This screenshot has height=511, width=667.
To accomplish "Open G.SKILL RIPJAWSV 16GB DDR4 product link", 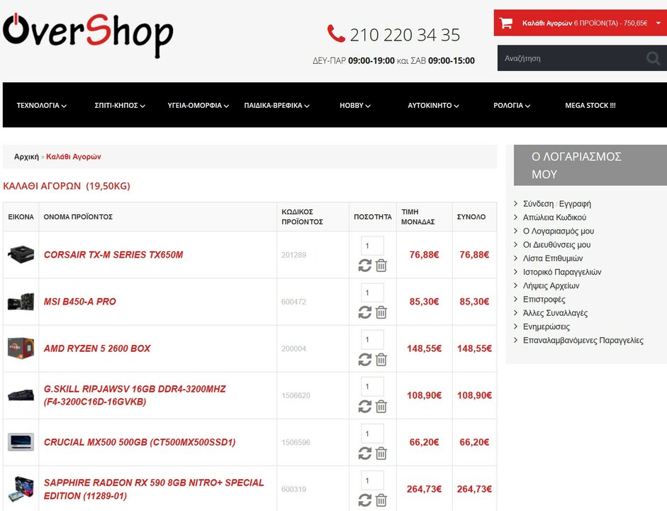I will 135,395.
